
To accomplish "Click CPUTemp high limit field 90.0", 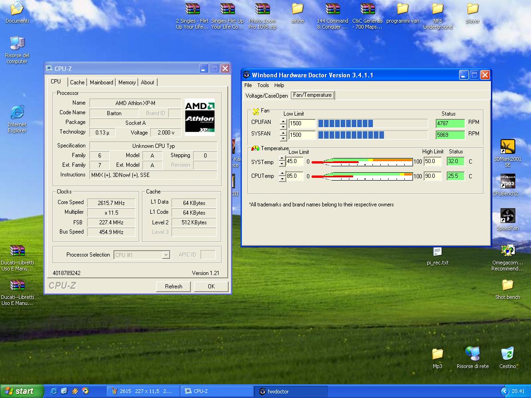I will [x=432, y=176].
